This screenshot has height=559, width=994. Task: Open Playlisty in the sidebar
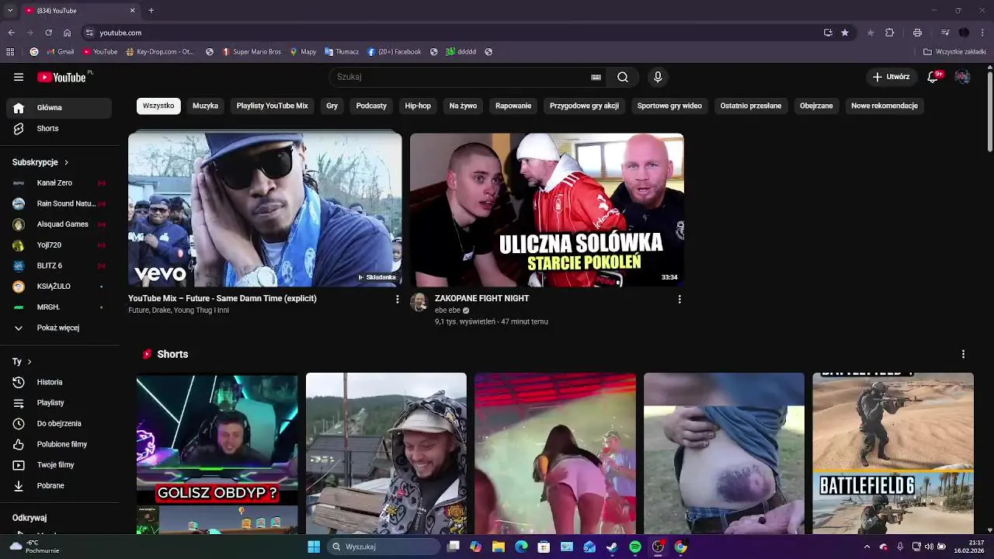point(59,403)
